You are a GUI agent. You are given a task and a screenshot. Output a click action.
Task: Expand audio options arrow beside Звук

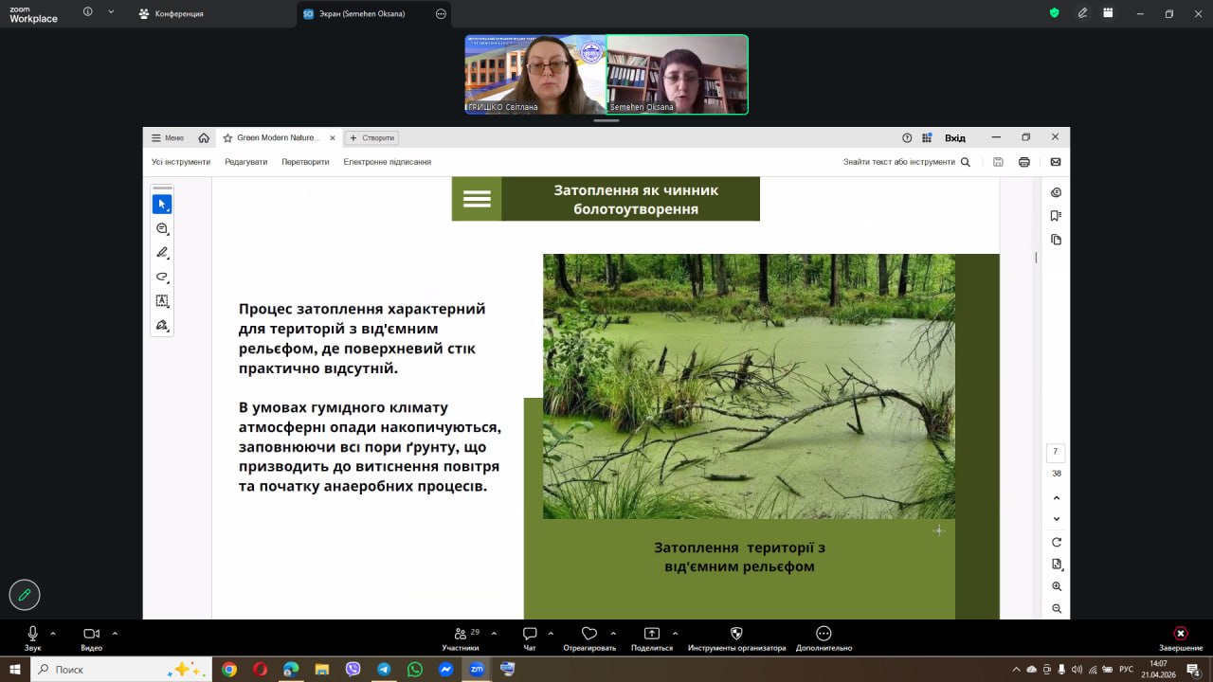click(53, 633)
